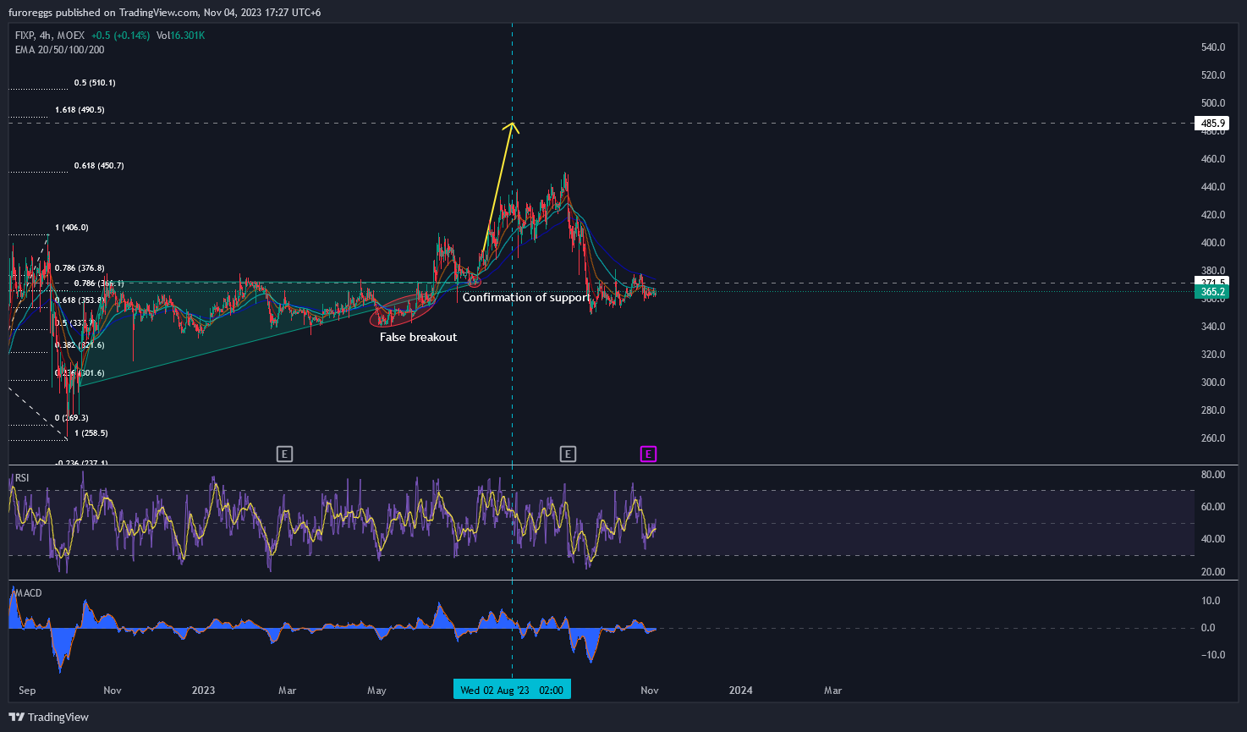
Task: Click the 2023 label on time axis
Action: (203, 691)
